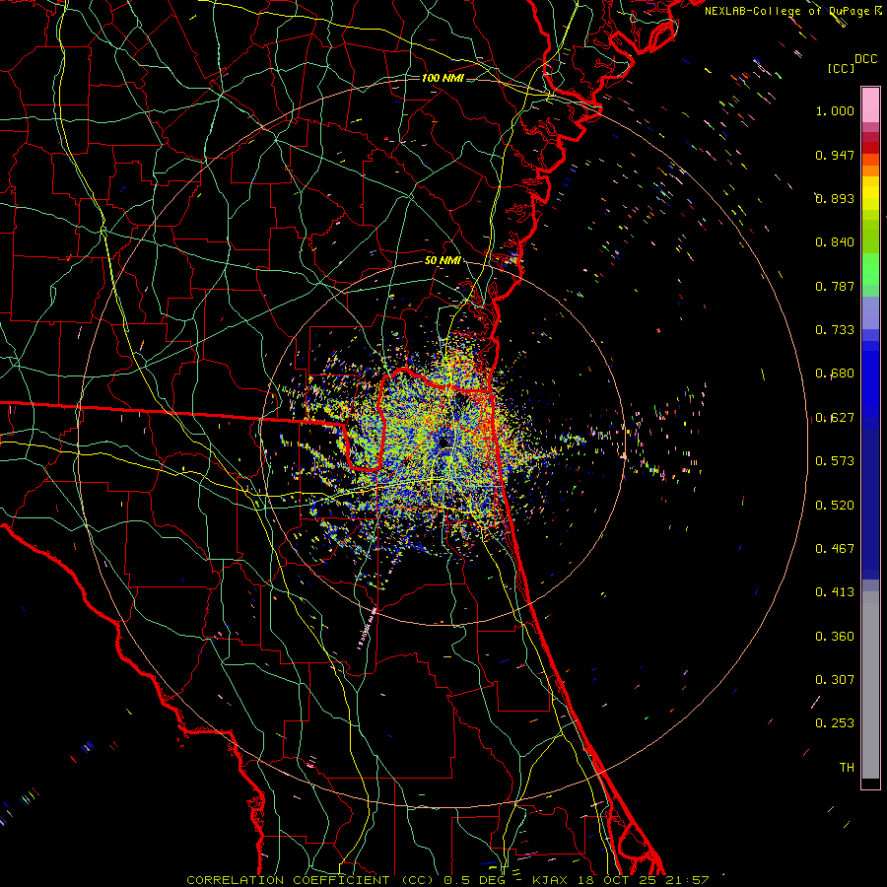
Task: Click the 50 NMI range ring label
Action: tap(443, 261)
